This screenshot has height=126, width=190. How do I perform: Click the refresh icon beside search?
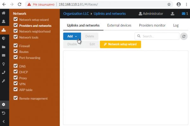(x=184, y=36)
